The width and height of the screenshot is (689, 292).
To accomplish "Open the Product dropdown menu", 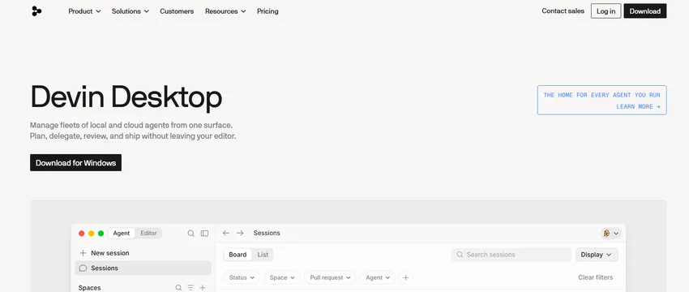I will coord(84,11).
